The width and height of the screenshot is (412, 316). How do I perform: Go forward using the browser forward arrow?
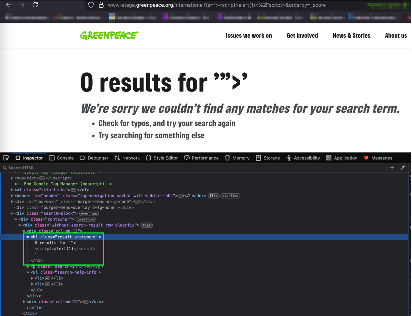22,5
